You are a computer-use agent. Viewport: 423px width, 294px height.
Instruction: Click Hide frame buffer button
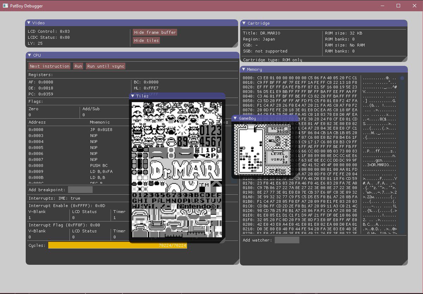pyautogui.click(x=155, y=32)
